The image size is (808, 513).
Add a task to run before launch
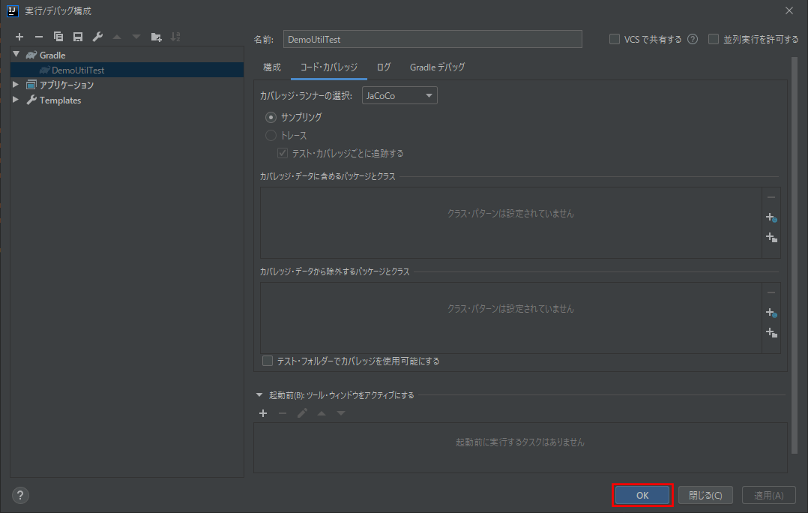tap(263, 413)
